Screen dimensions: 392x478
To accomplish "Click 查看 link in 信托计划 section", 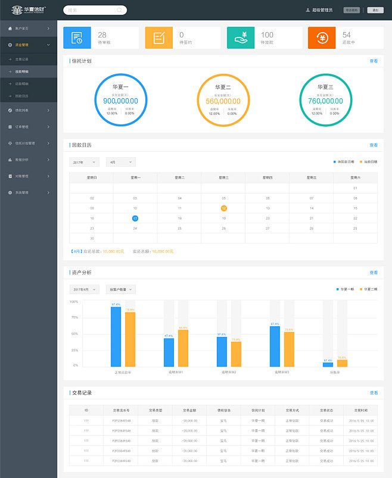I will click(x=374, y=61).
